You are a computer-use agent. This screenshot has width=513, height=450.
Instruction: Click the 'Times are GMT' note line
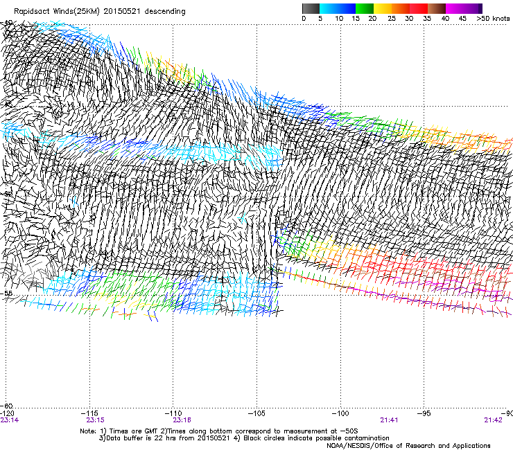219,431
